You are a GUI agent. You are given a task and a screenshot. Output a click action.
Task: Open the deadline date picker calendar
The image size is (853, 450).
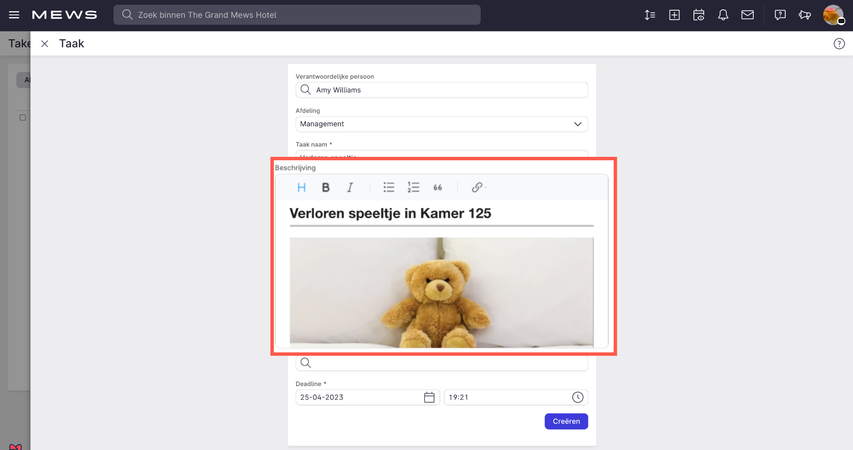[429, 397]
